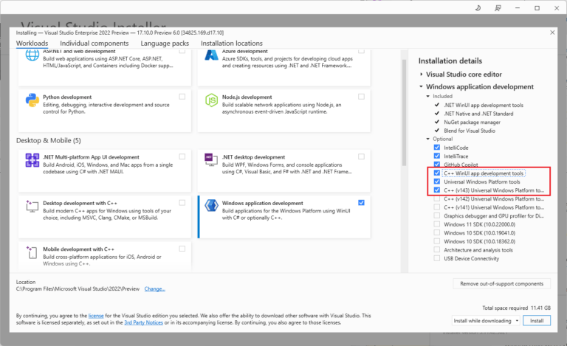Click the Windows application development icon

pos(211,206)
